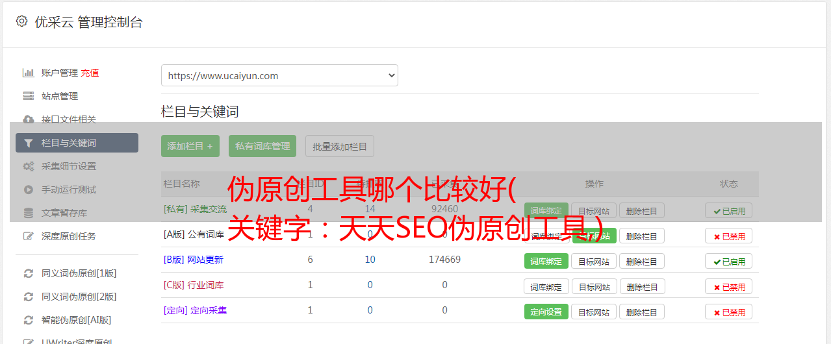Click the gears icon beside 采集细节设置
831x344 pixels.
tap(28, 166)
